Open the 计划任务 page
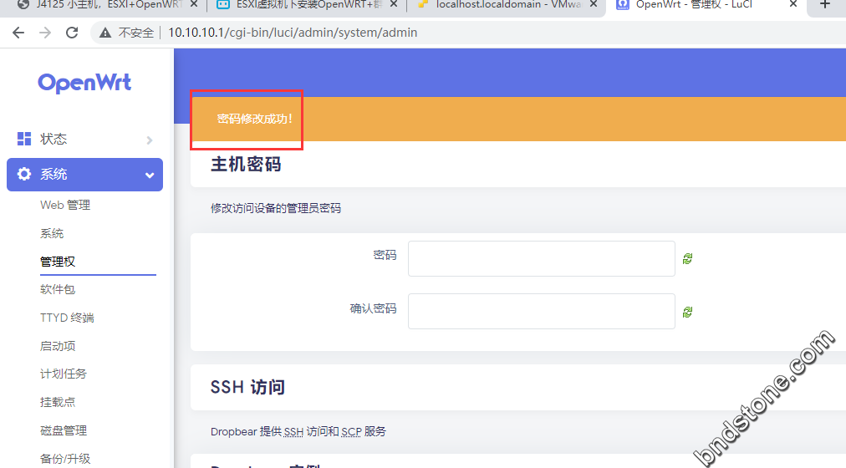 coord(64,374)
